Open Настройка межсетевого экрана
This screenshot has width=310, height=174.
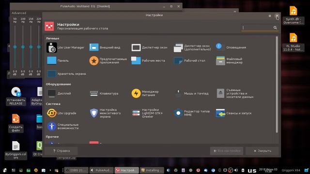[x=105, y=113]
